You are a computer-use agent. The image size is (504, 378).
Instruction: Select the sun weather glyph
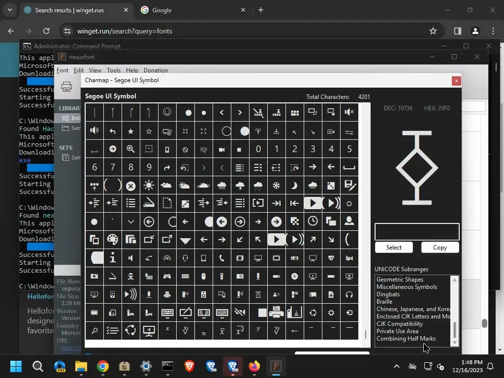(x=149, y=186)
